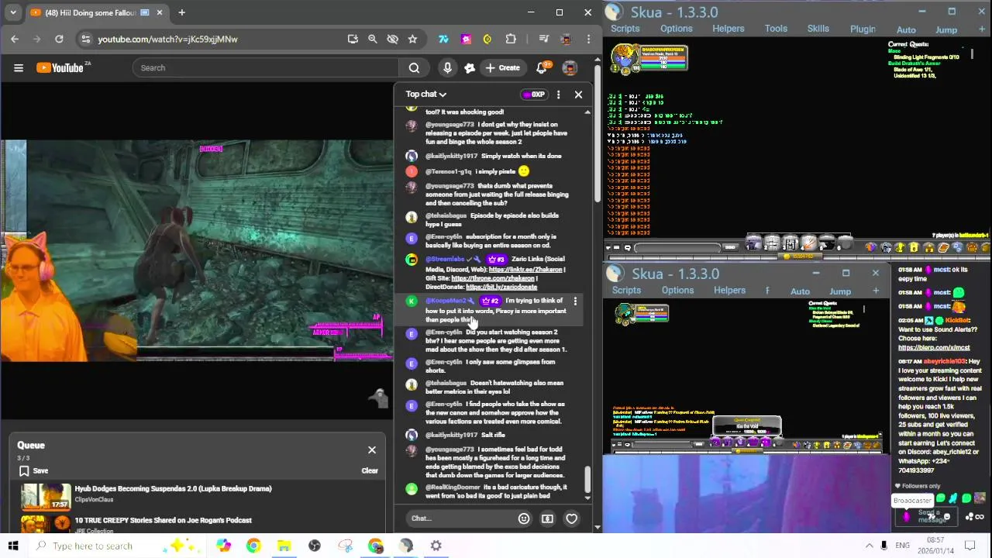The width and height of the screenshot is (992, 558).
Task: Open a new Chrome tab
Action: tap(181, 12)
